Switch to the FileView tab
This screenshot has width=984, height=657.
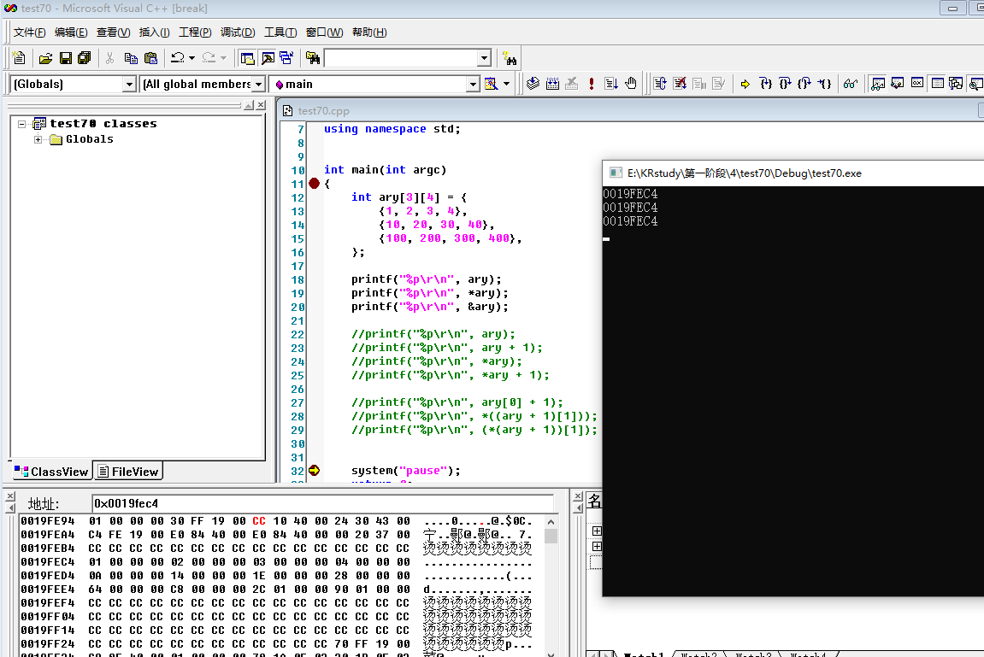coord(128,471)
